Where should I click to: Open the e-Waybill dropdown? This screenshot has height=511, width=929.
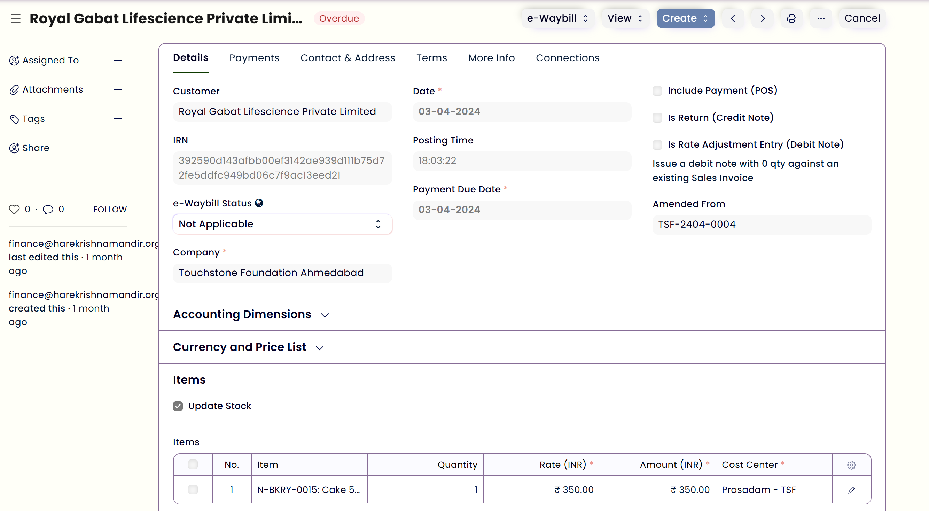[x=557, y=18]
